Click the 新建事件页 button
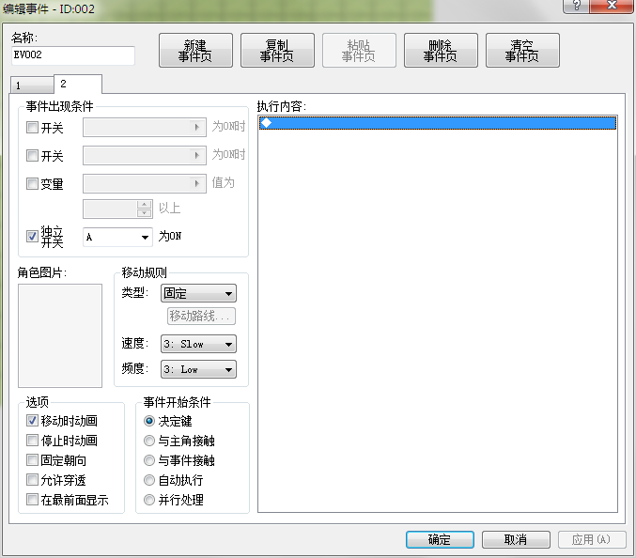 [195, 51]
